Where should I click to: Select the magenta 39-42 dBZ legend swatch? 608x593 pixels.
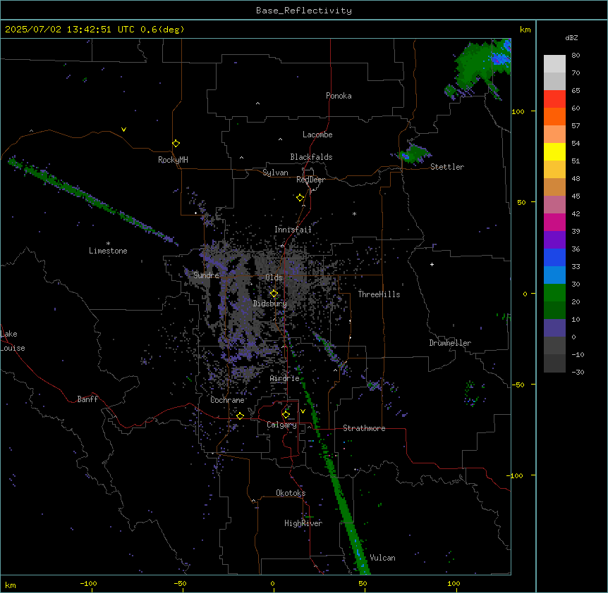554,222
